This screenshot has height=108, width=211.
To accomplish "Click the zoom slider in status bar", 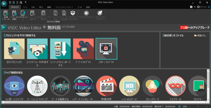I will pyautogui.click(x=198, y=106).
